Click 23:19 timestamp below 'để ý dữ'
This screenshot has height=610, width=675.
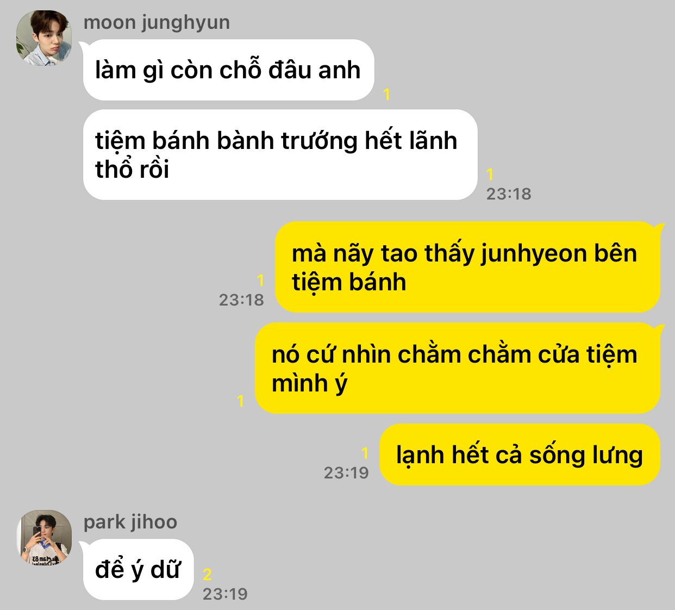[x=225, y=594]
